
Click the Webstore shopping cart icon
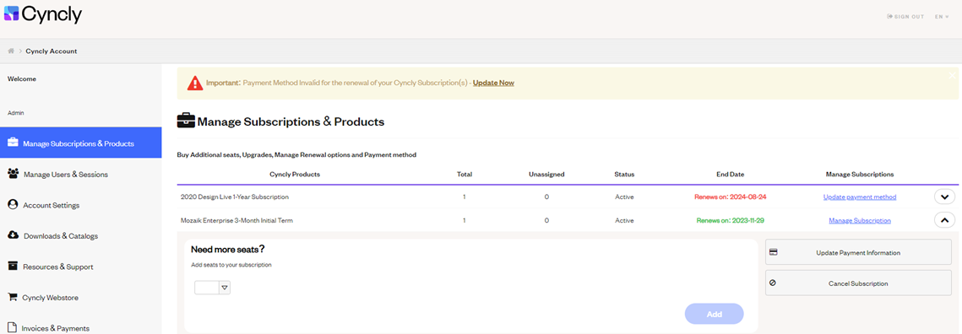coord(13,297)
